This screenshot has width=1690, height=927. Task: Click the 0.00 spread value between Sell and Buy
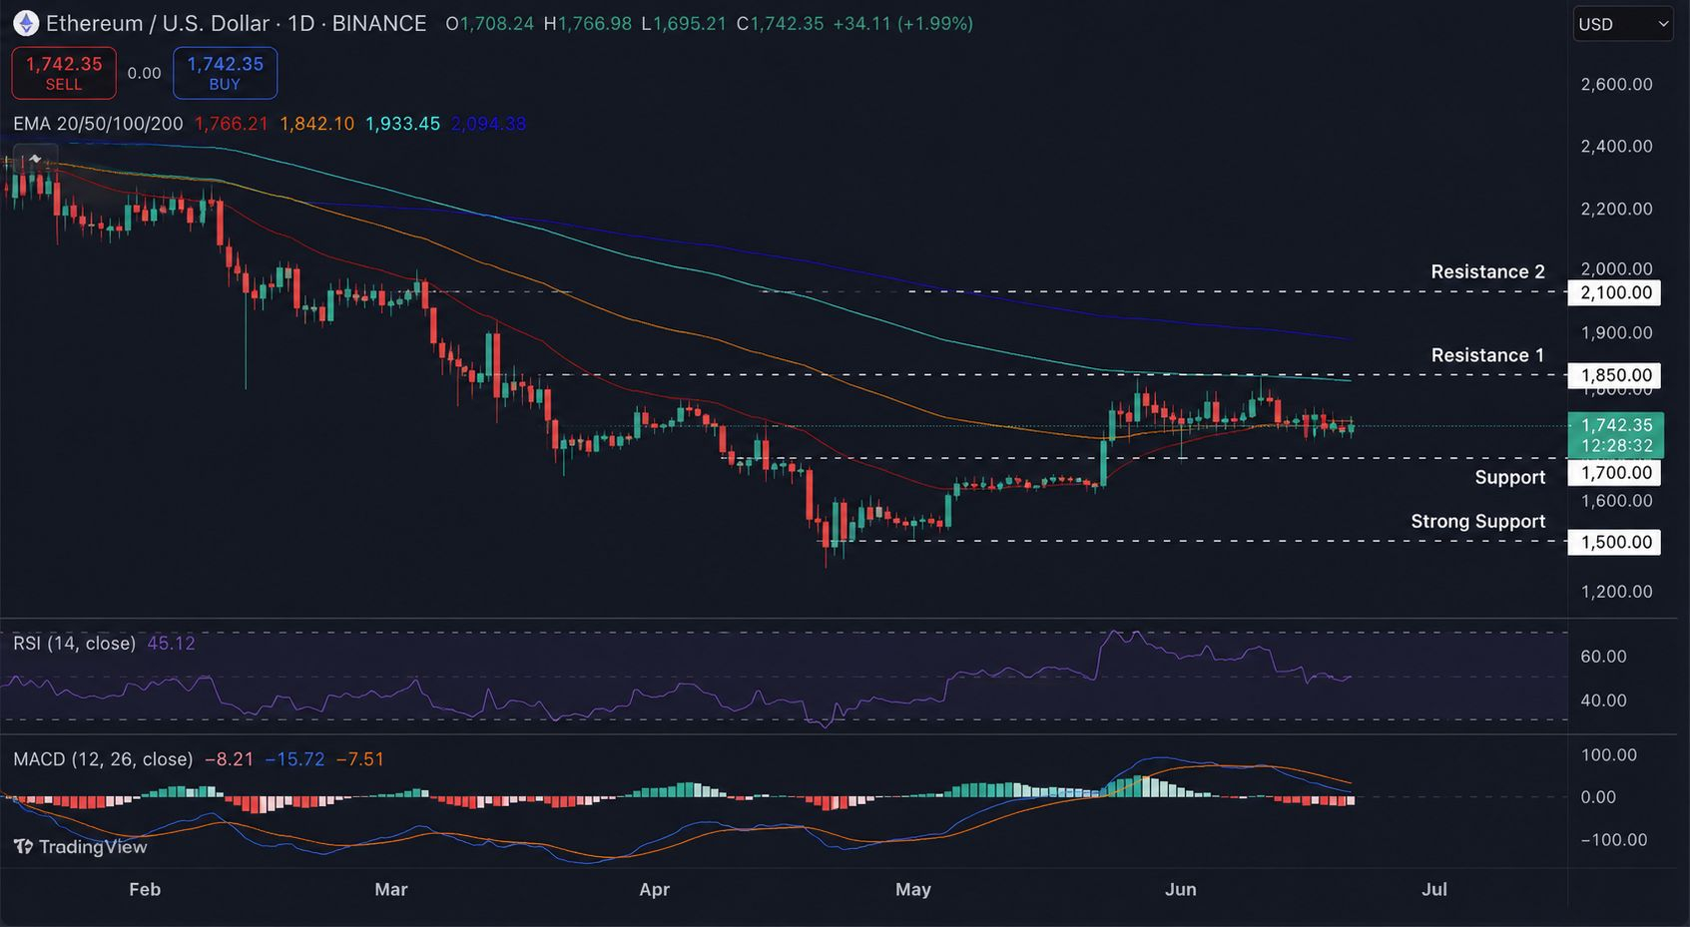(x=145, y=73)
